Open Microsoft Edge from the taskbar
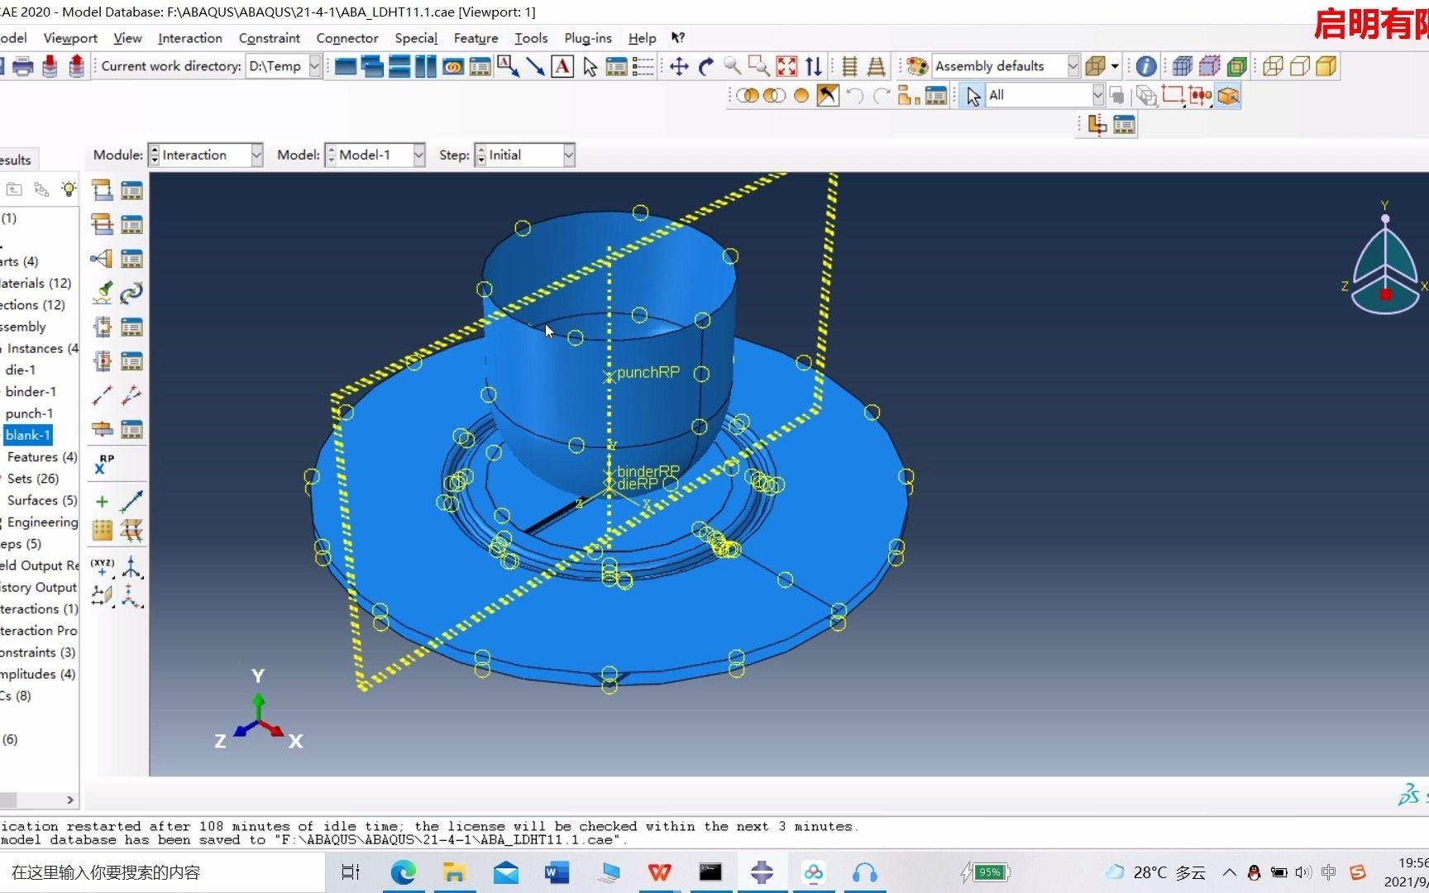Screen dimensions: 1429x893 point(403,872)
